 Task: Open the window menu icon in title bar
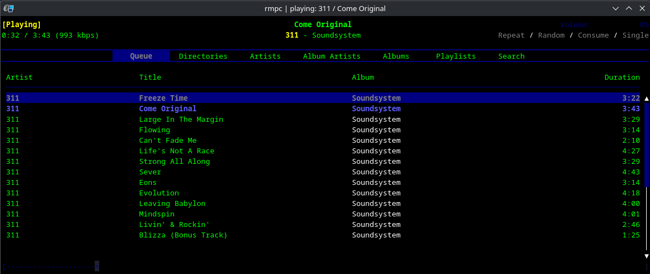(8, 8)
